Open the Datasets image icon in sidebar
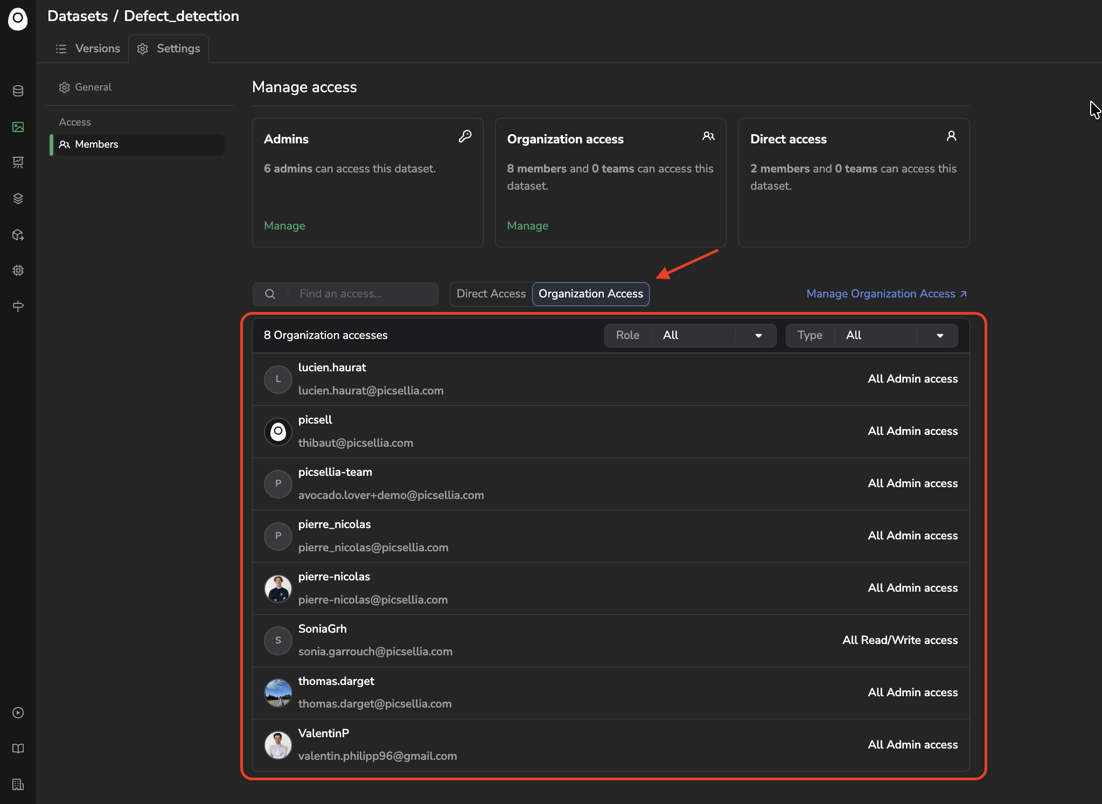The width and height of the screenshot is (1102, 804). 18,127
